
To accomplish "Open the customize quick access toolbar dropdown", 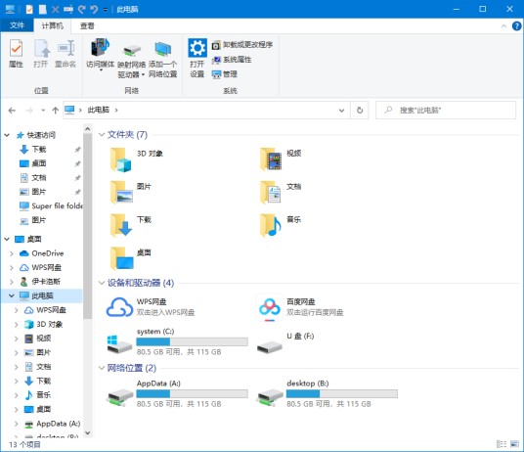I will 106,10.
